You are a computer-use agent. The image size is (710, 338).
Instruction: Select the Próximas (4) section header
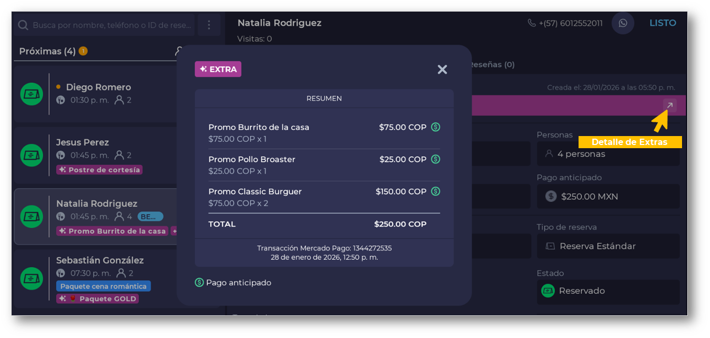pos(48,51)
